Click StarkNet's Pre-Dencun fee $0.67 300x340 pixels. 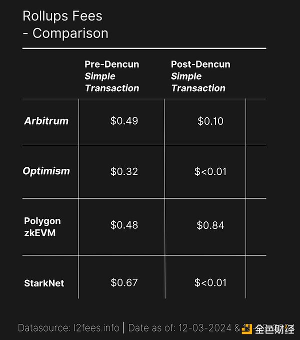(124, 283)
